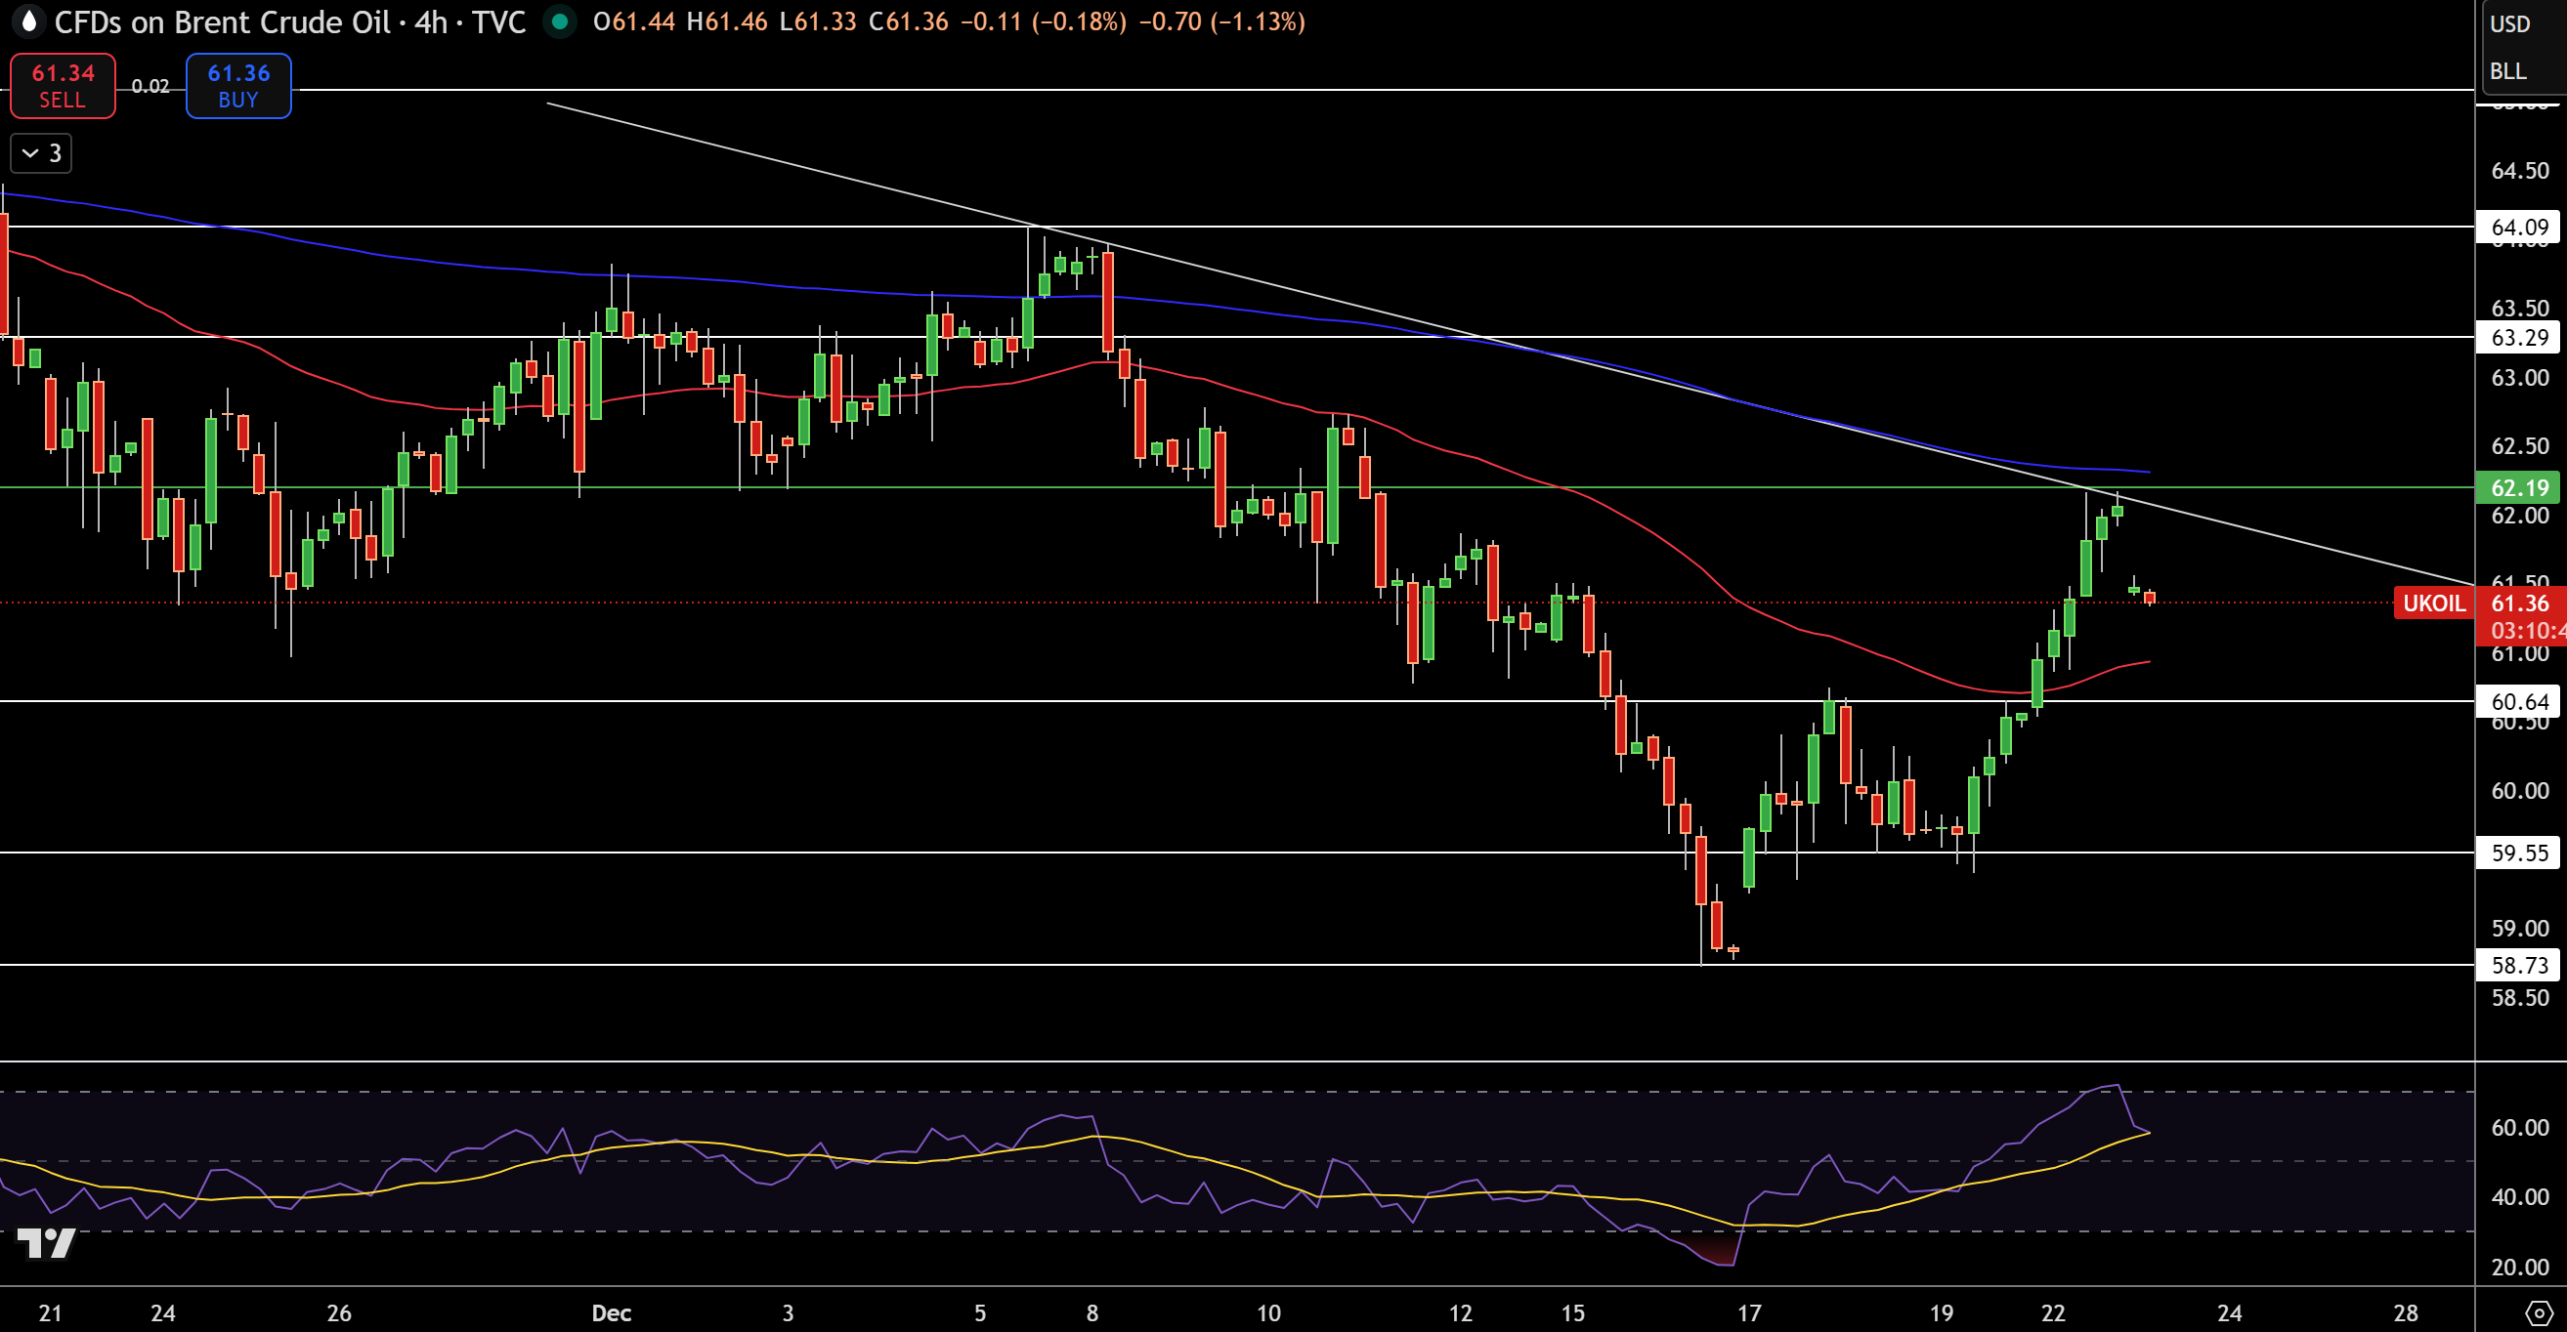Click the red UKOIL price label
Image resolution: width=2567 pixels, height=1332 pixels.
(2432, 604)
